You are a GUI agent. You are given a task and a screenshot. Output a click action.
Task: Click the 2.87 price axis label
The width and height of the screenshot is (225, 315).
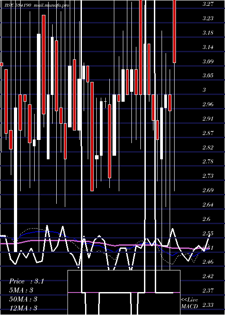(x=207, y=133)
